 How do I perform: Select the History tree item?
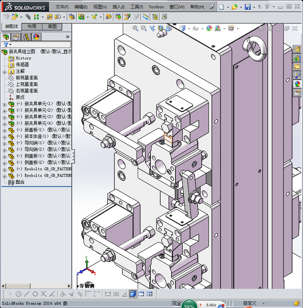24,58
